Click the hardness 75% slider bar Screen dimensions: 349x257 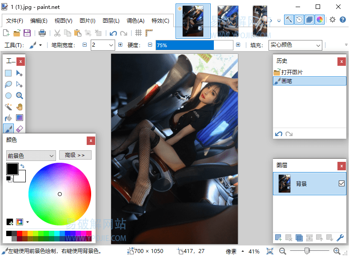tap(194, 45)
